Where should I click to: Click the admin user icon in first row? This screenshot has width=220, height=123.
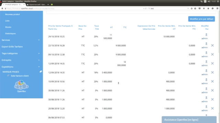click(x=206, y=35)
